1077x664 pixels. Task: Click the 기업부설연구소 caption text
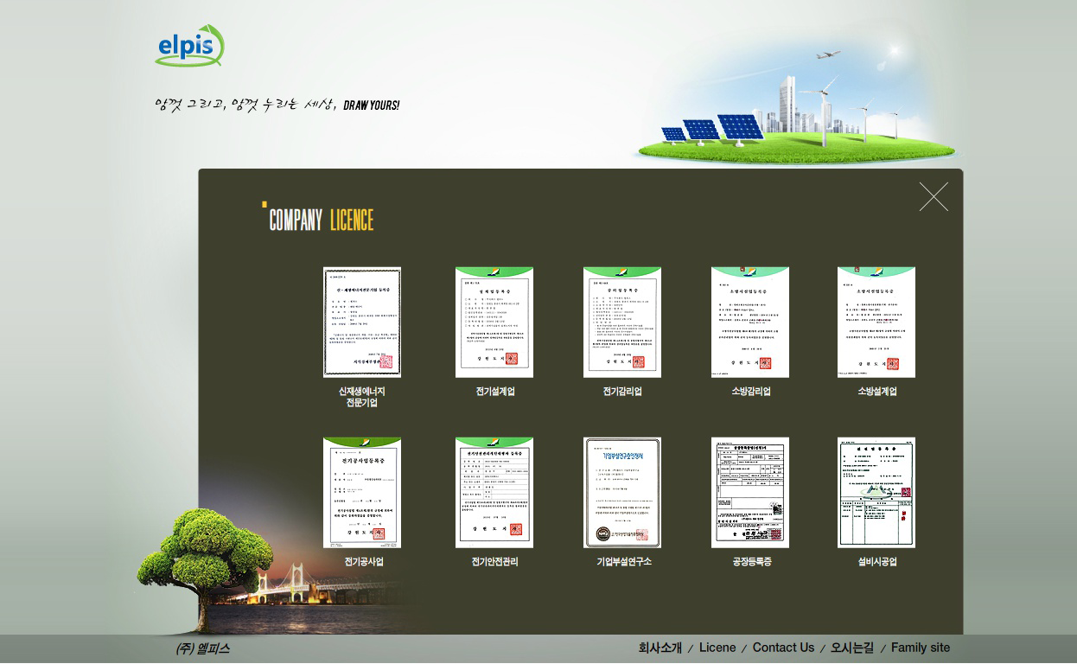(624, 562)
